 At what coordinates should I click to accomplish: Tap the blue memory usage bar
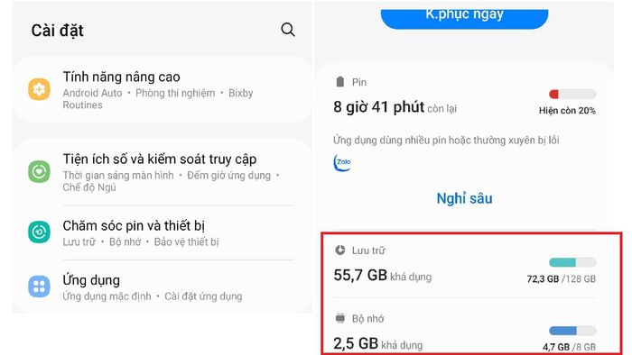[x=572, y=331]
